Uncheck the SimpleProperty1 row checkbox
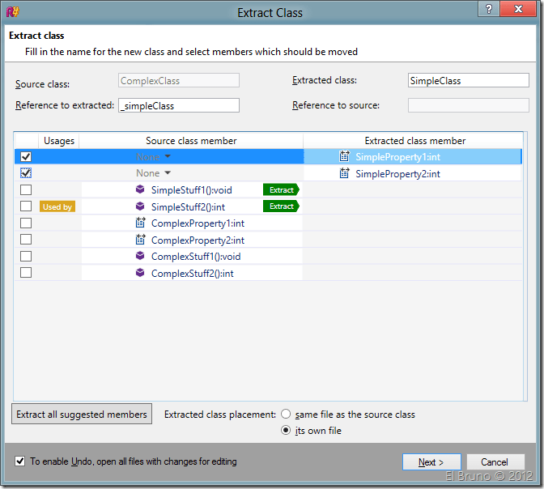 point(26,157)
